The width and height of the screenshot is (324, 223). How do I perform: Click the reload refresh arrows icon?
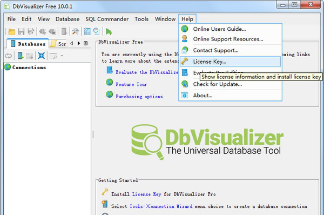point(8,56)
